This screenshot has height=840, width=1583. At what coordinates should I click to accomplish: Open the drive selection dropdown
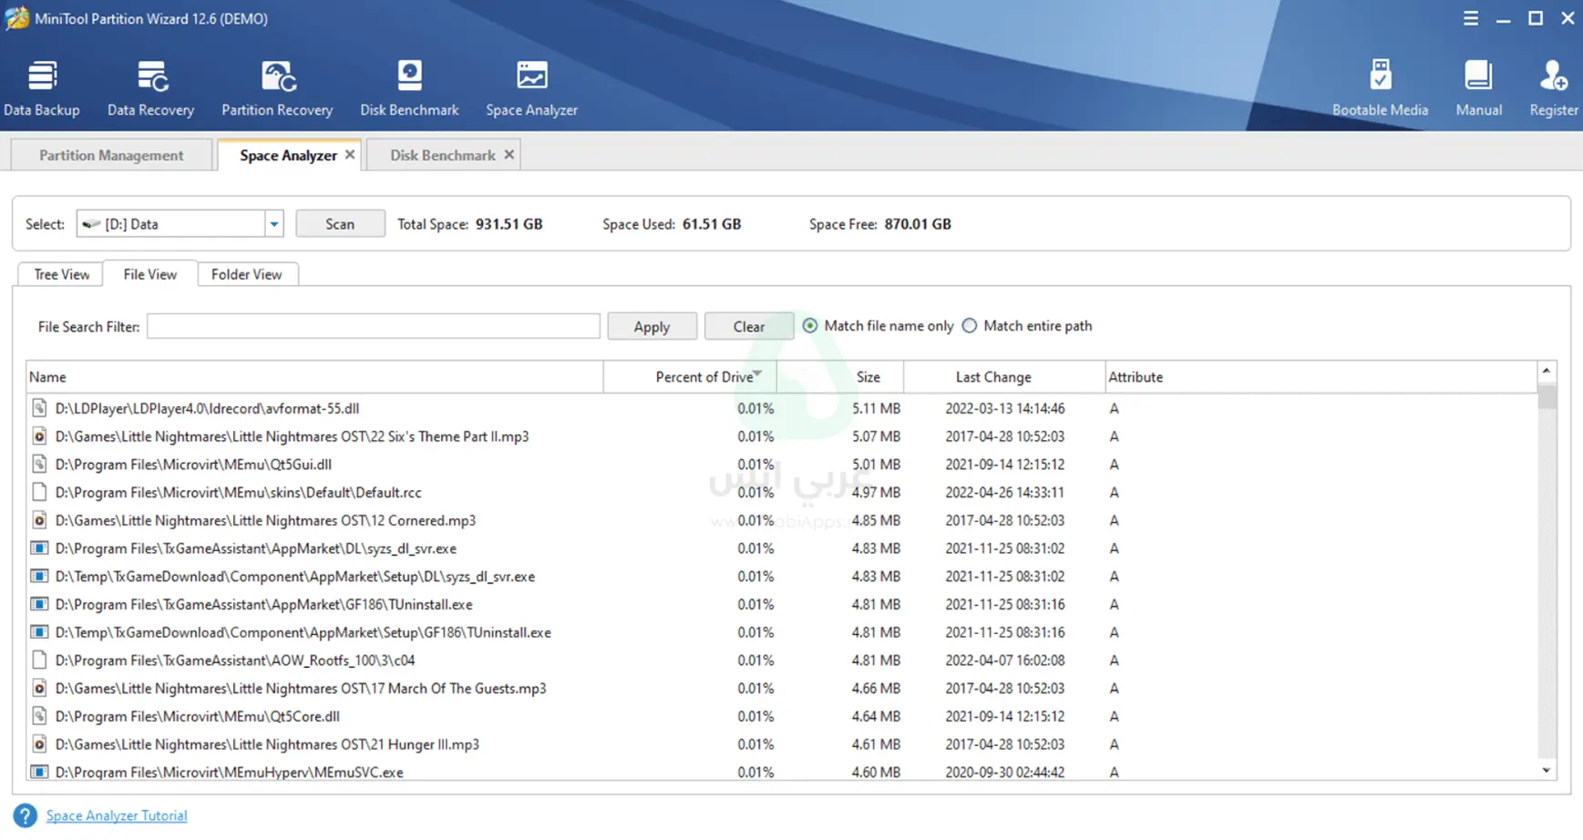[273, 223]
